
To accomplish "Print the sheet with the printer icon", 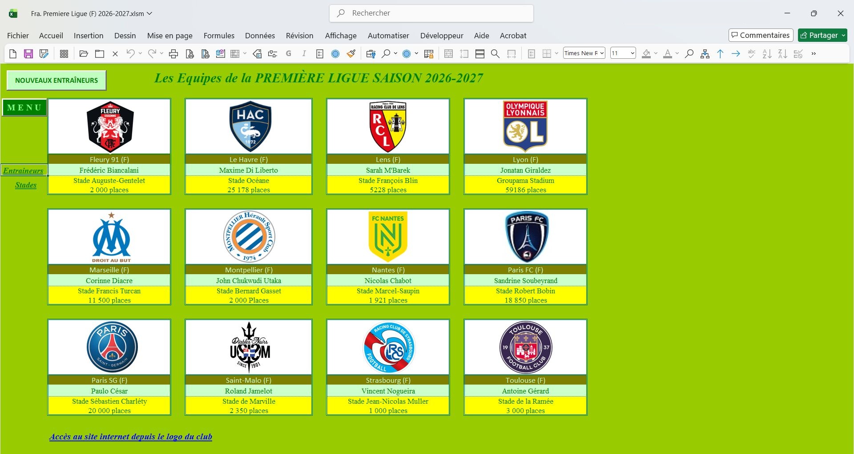I will 173,54.
